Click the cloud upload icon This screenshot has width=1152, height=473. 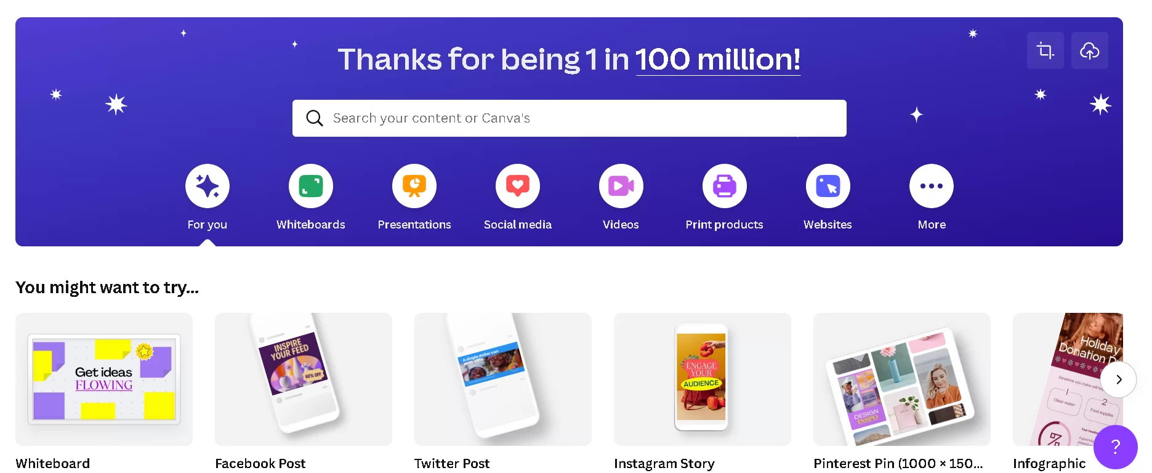(x=1090, y=51)
